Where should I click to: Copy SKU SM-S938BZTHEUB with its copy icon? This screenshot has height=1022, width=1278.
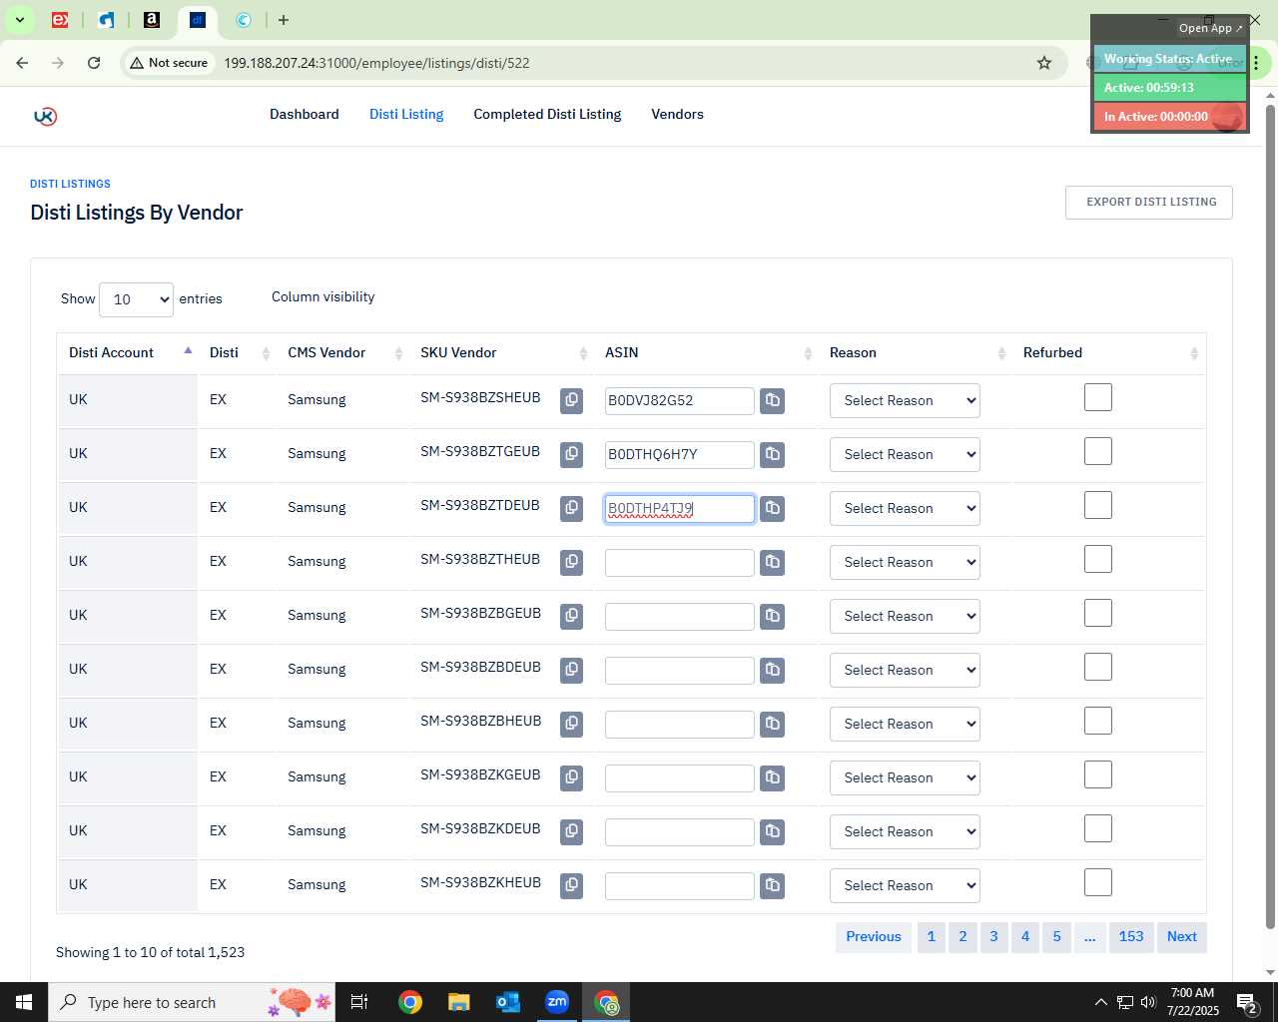[571, 562]
